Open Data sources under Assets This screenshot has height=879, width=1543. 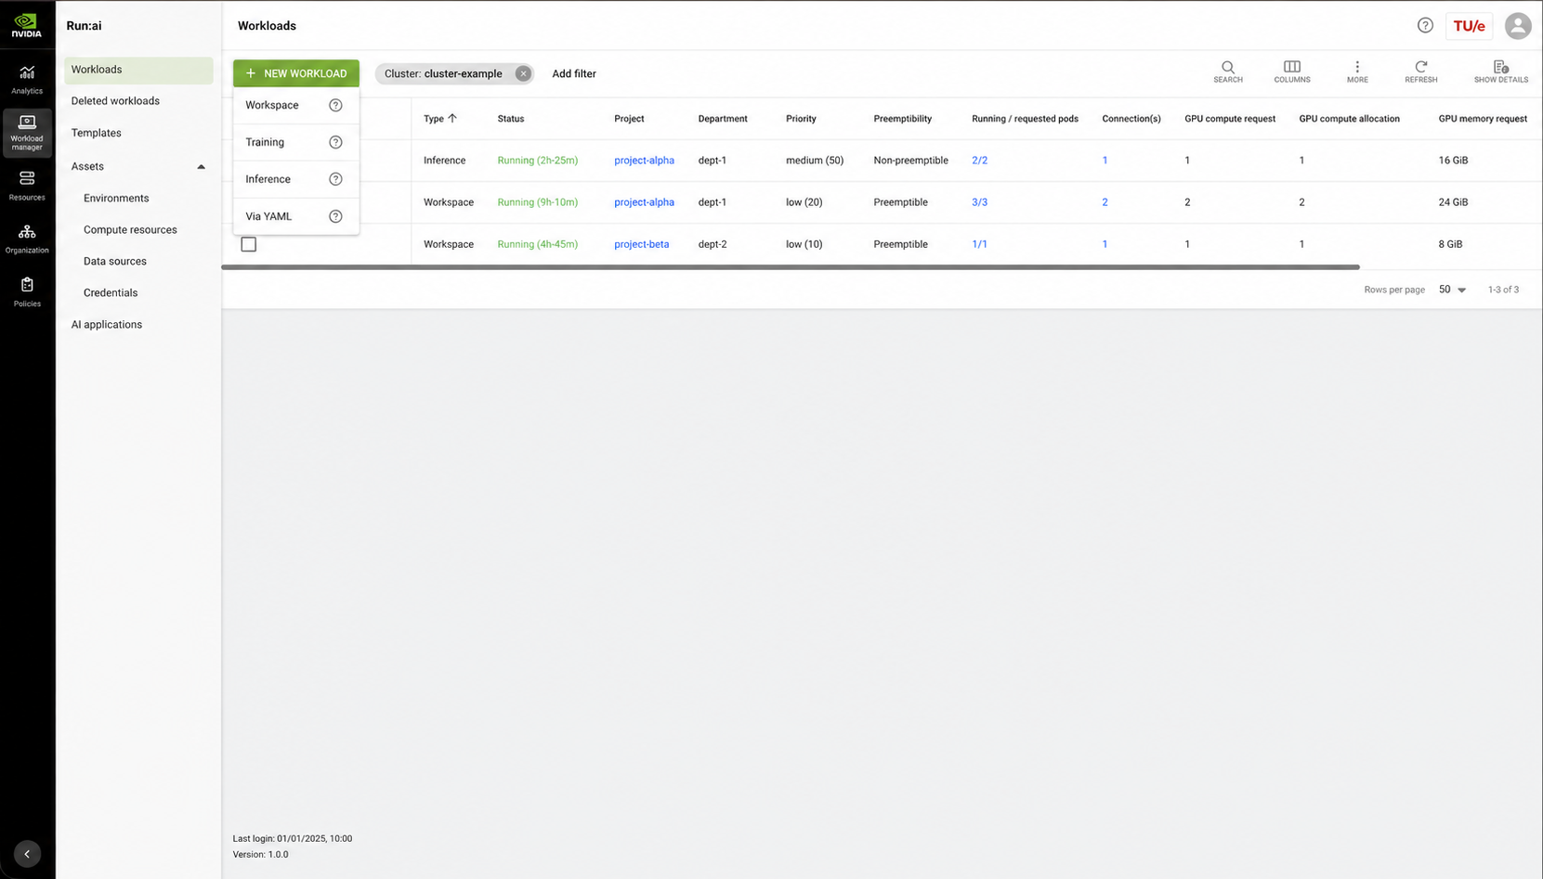click(x=115, y=261)
